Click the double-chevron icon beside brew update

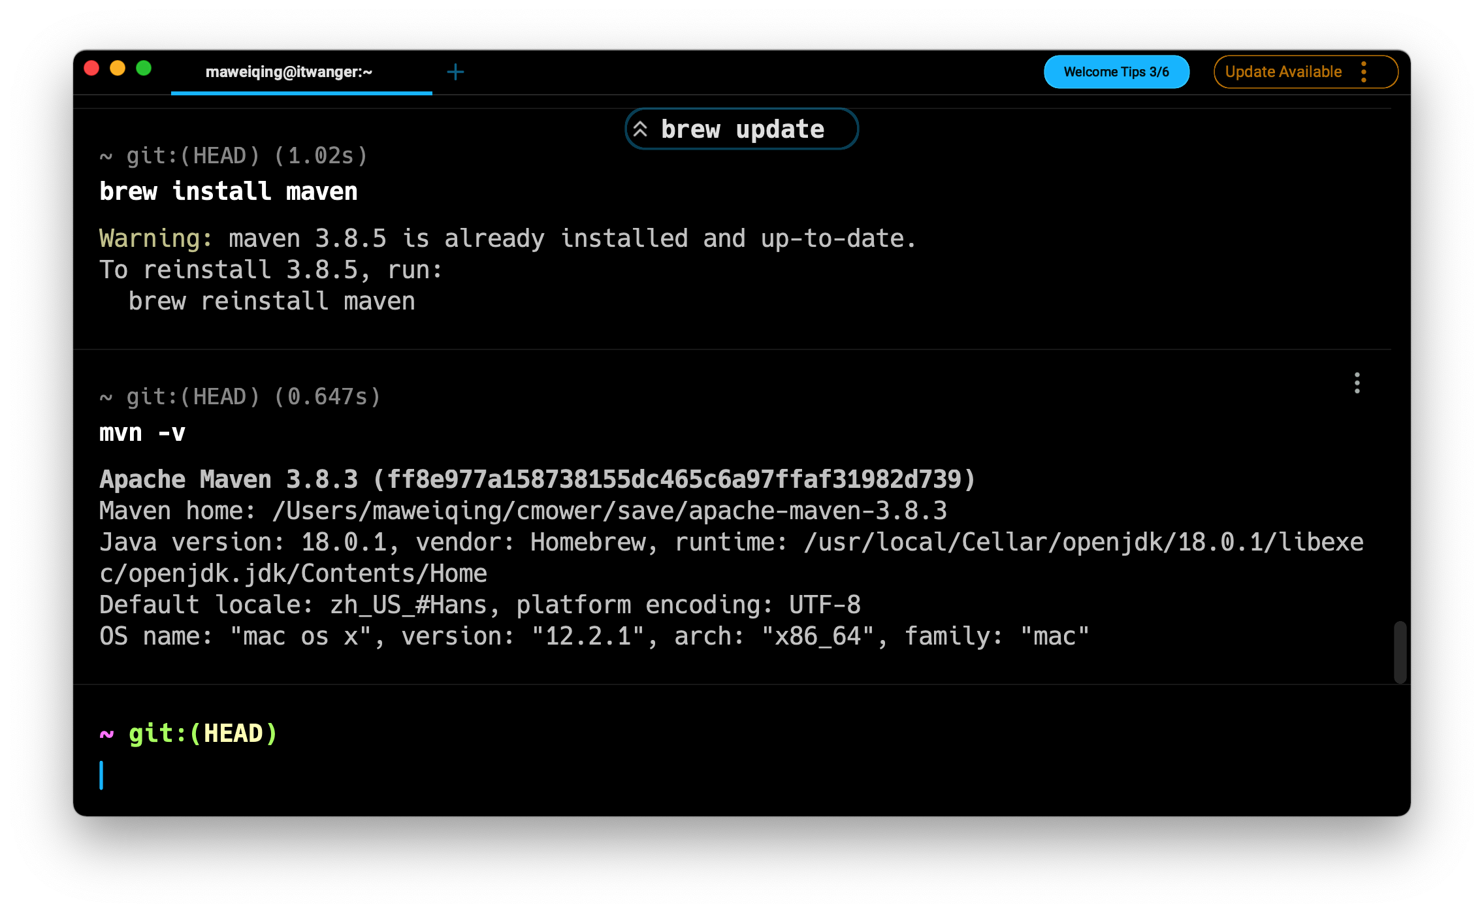[640, 129]
